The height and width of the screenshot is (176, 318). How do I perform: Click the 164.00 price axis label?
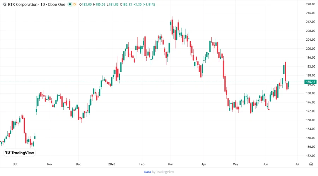[x=311, y=129]
